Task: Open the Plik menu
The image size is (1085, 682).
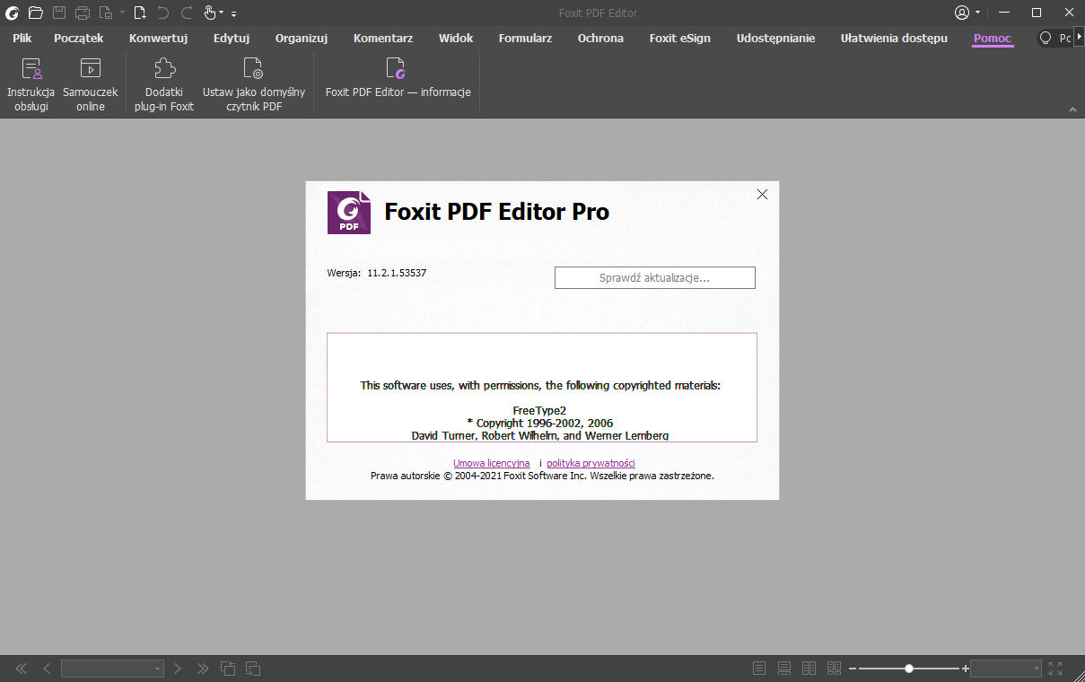Action: (22, 38)
